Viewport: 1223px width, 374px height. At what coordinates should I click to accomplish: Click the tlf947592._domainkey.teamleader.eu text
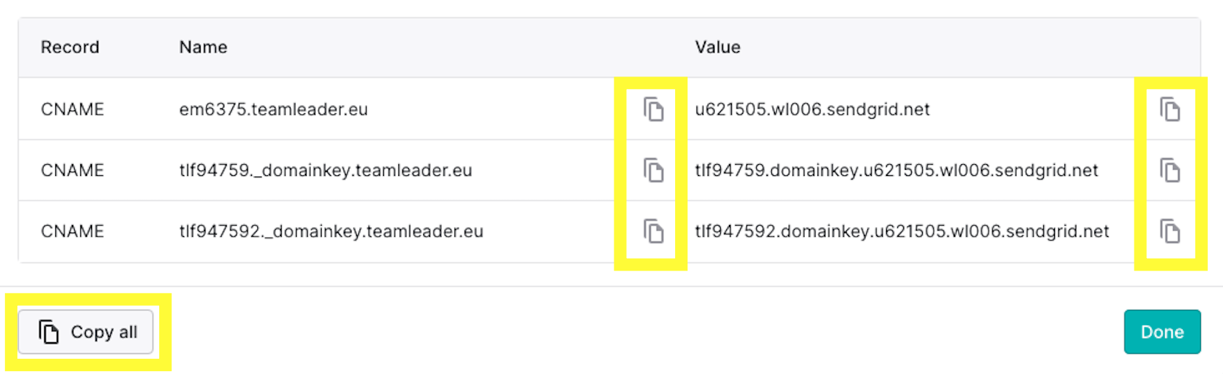point(331,231)
